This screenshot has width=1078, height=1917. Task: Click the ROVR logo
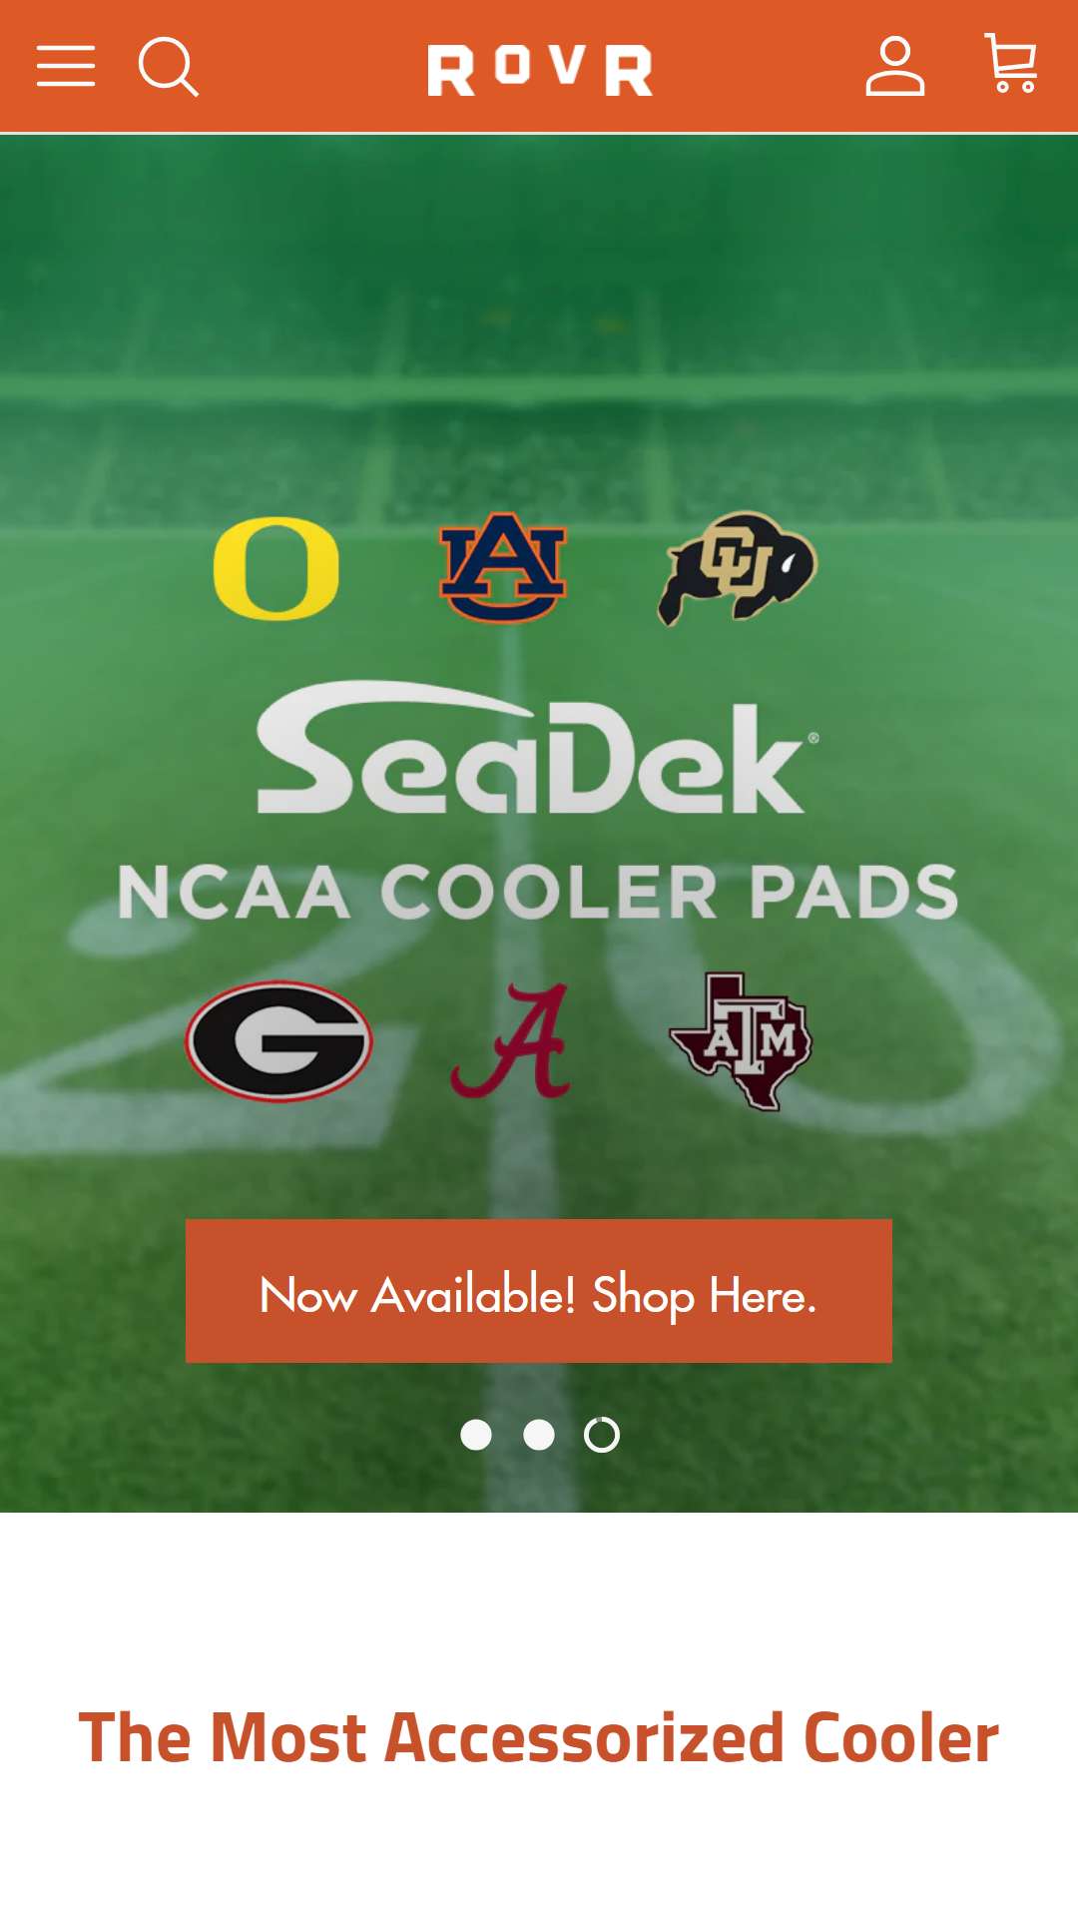point(540,70)
